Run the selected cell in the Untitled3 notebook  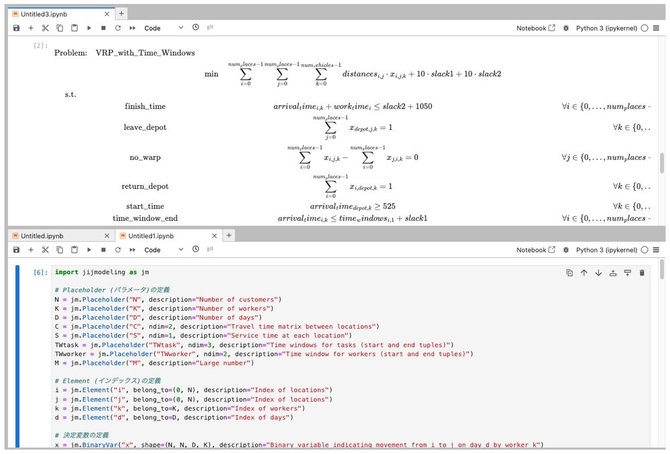click(89, 28)
